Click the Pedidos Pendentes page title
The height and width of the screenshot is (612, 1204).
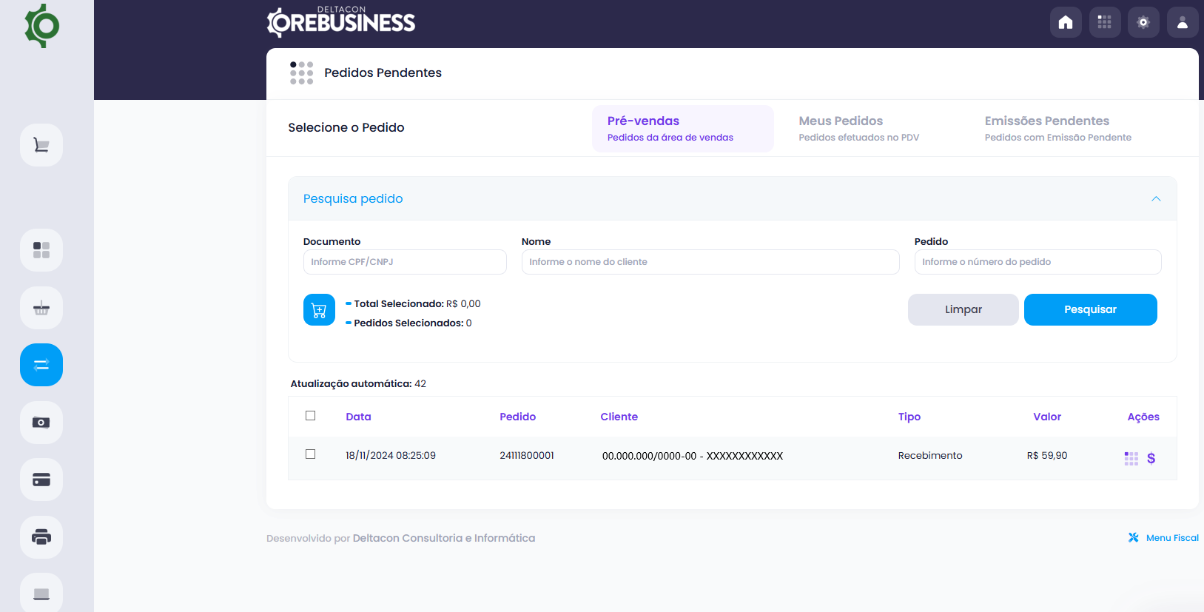coord(383,73)
